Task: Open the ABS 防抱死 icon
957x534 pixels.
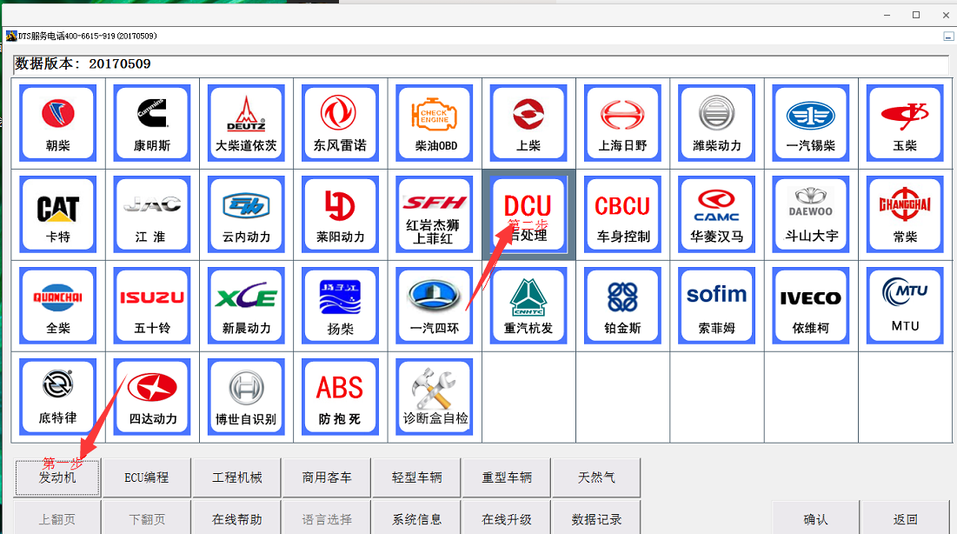Action: pyautogui.click(x=340, y=397)
